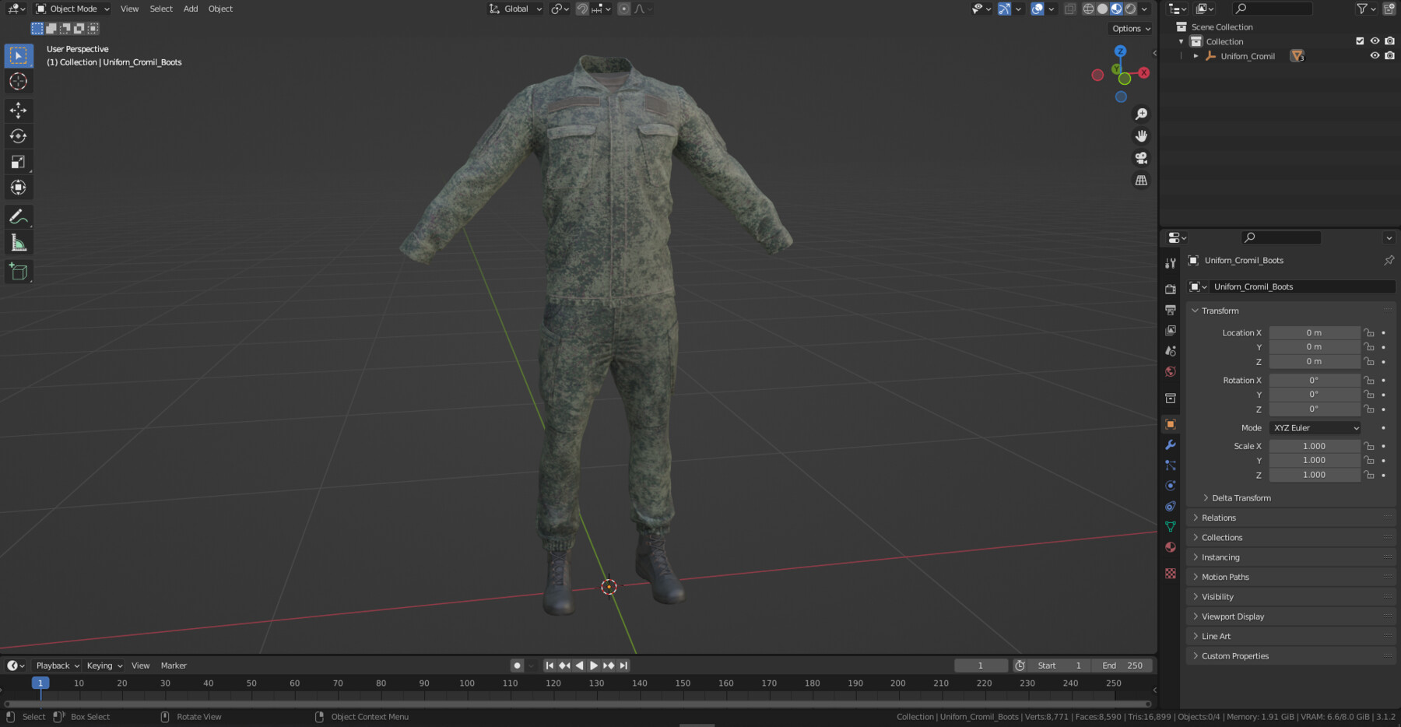Enable snapping with the magnet icon
Viewport: 1401px width, 727px height.
[x=582, y=9]
